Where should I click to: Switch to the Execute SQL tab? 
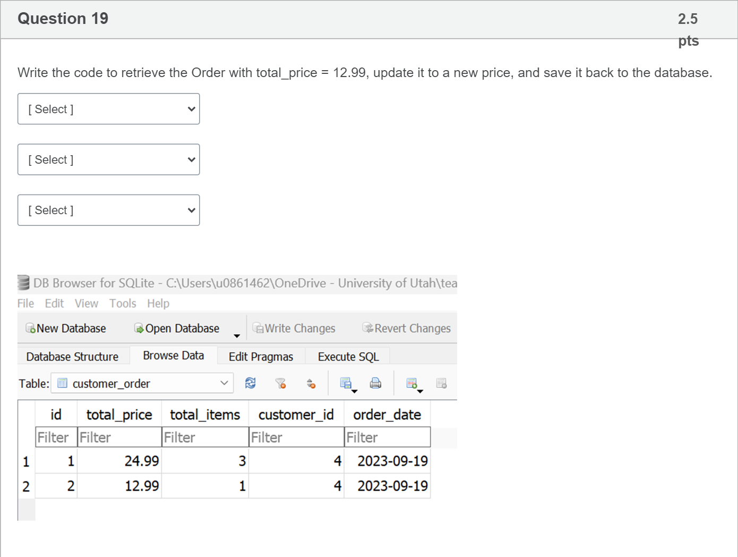(x=348, y=357)
